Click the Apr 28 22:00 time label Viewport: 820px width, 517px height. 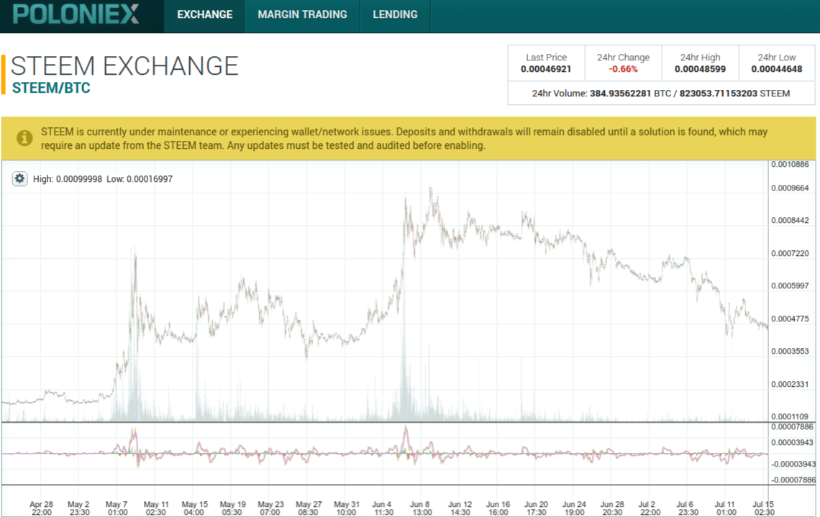41,508
